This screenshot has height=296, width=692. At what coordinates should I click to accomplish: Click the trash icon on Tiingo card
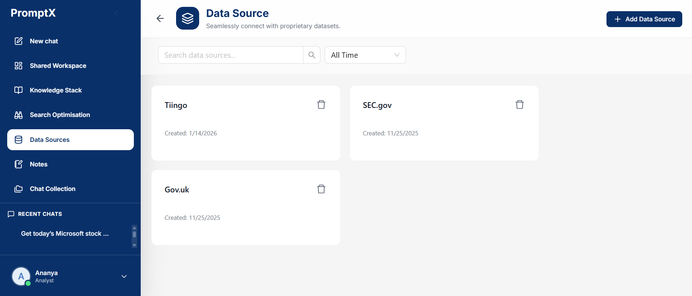click(321, 105)
